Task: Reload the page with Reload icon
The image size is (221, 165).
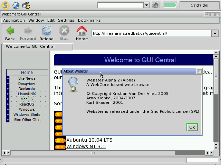Action: 47,31
